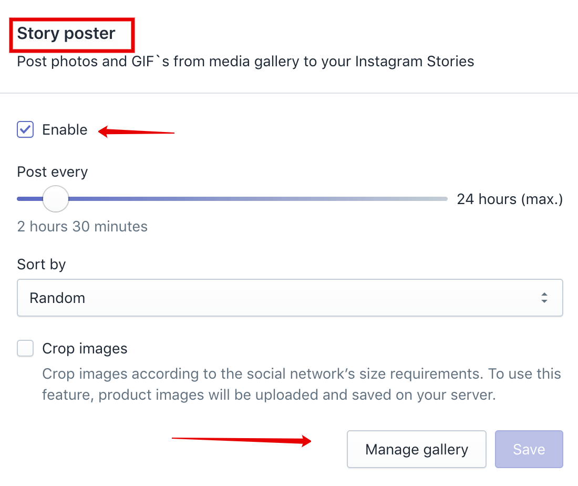This screenshot has width=578, height=486.
Task: Click the Enable label text
Action: tap(65, 130)
